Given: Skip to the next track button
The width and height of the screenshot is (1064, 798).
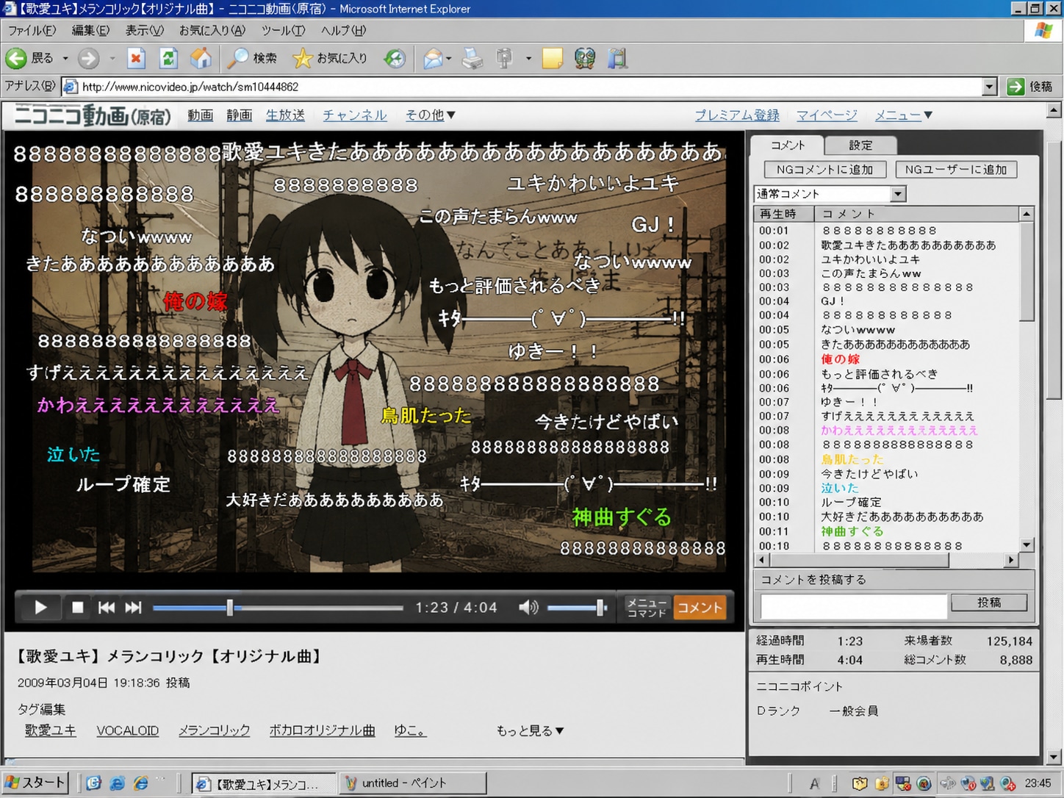Looking at the screenshot, I should pos(133,608).
